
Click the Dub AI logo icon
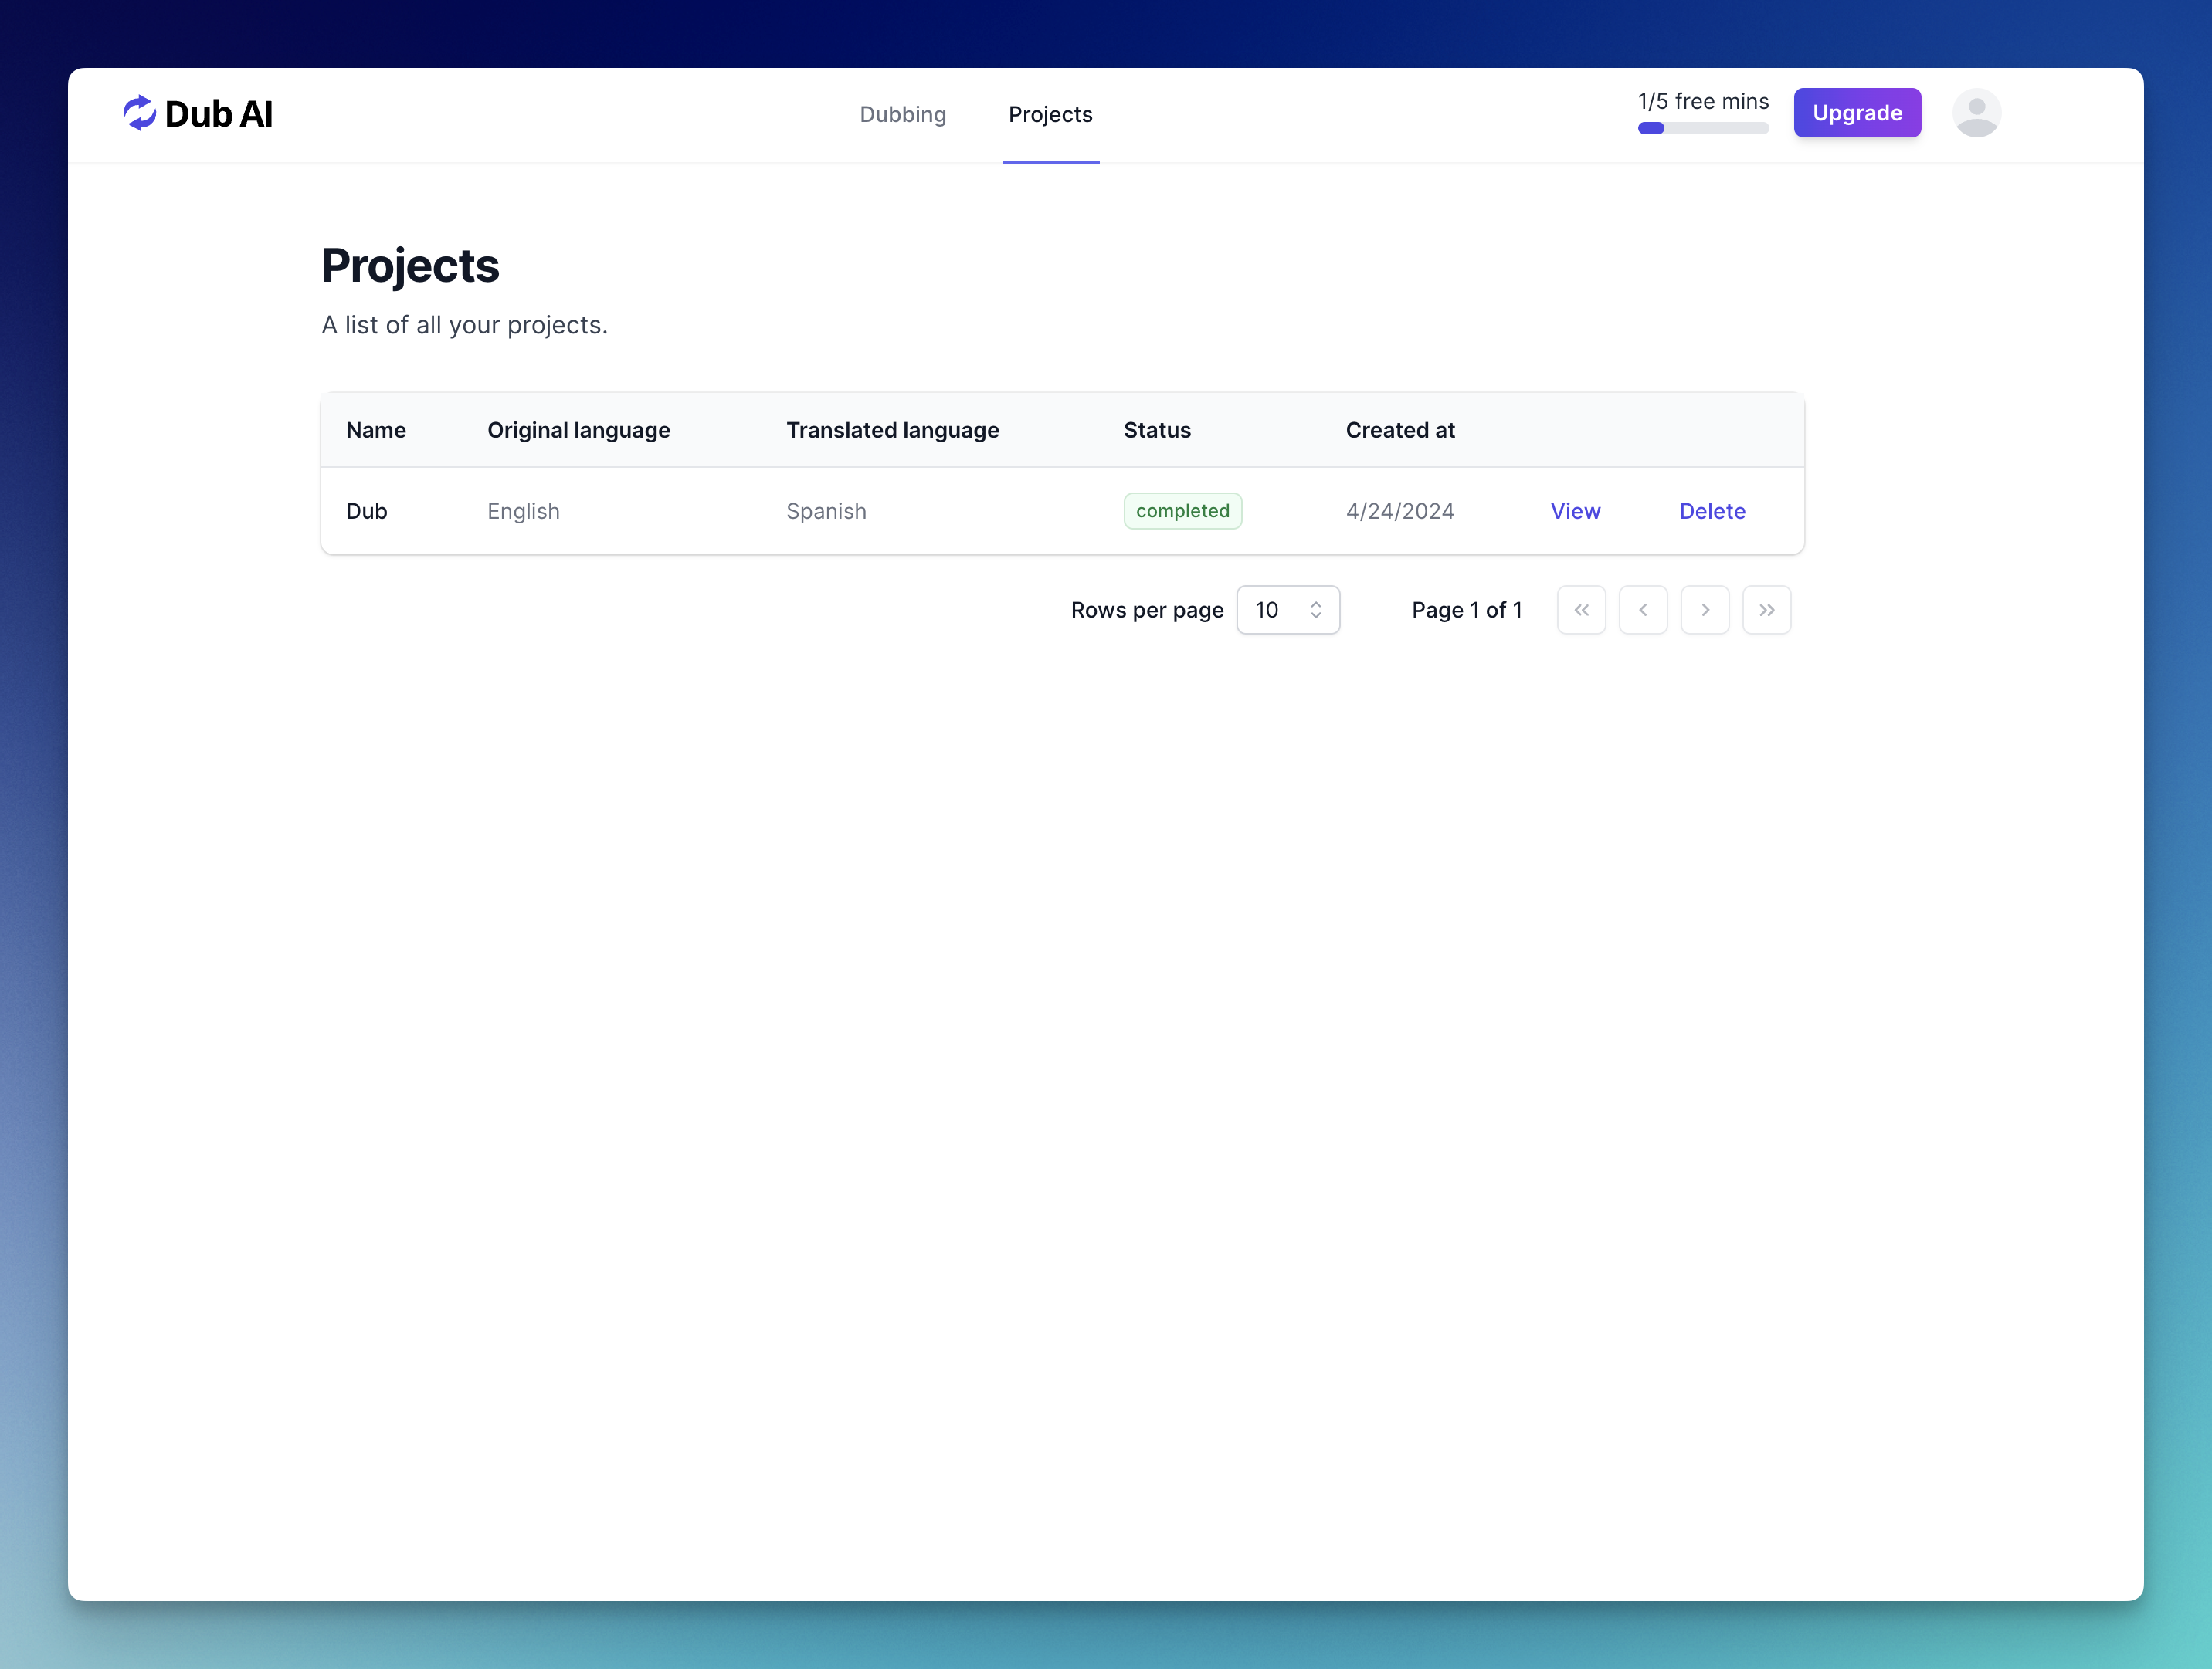coord(139,113)
